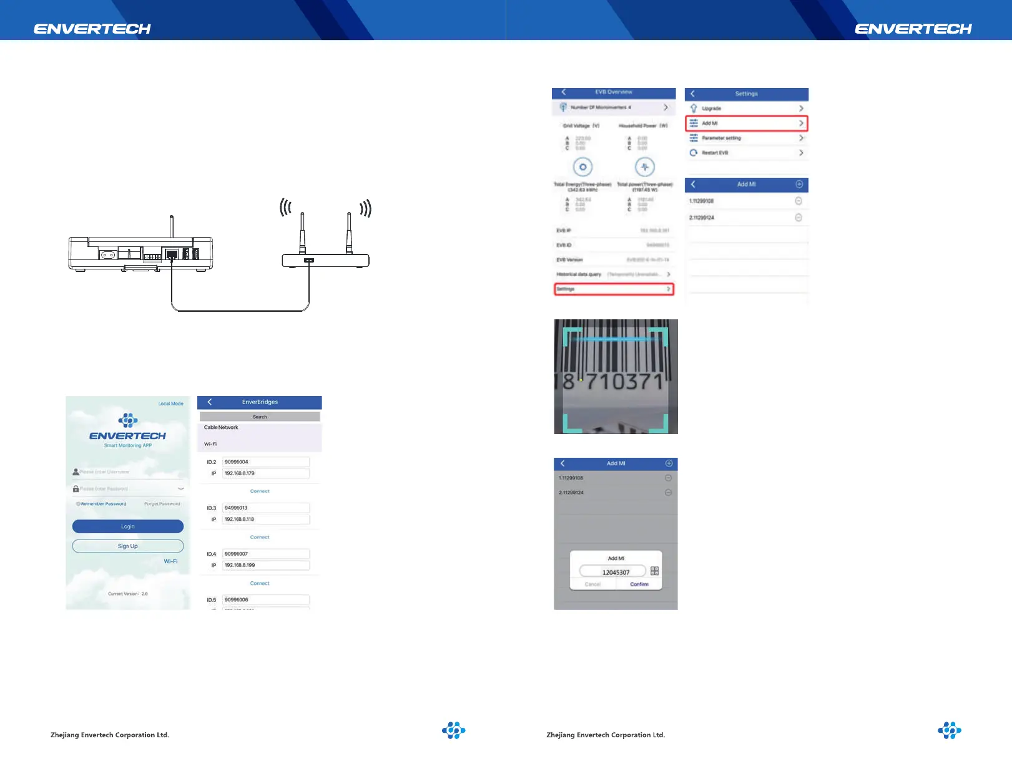Click the Total power pulse circular icon
1012x764 pixels.
click(644, 167)
